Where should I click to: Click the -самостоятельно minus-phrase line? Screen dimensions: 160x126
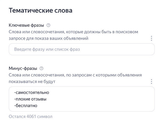[32, 92]
